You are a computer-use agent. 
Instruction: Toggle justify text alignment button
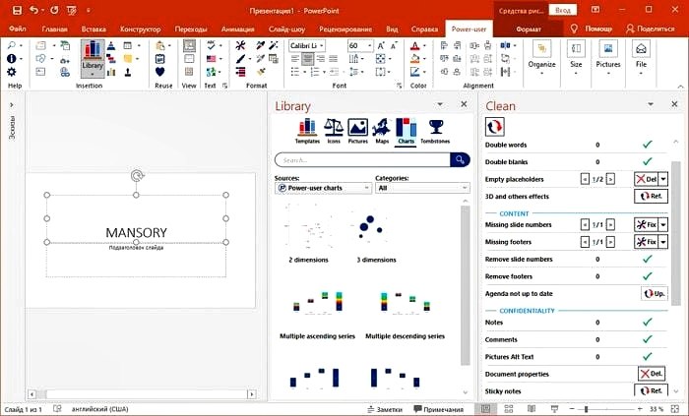334,59
